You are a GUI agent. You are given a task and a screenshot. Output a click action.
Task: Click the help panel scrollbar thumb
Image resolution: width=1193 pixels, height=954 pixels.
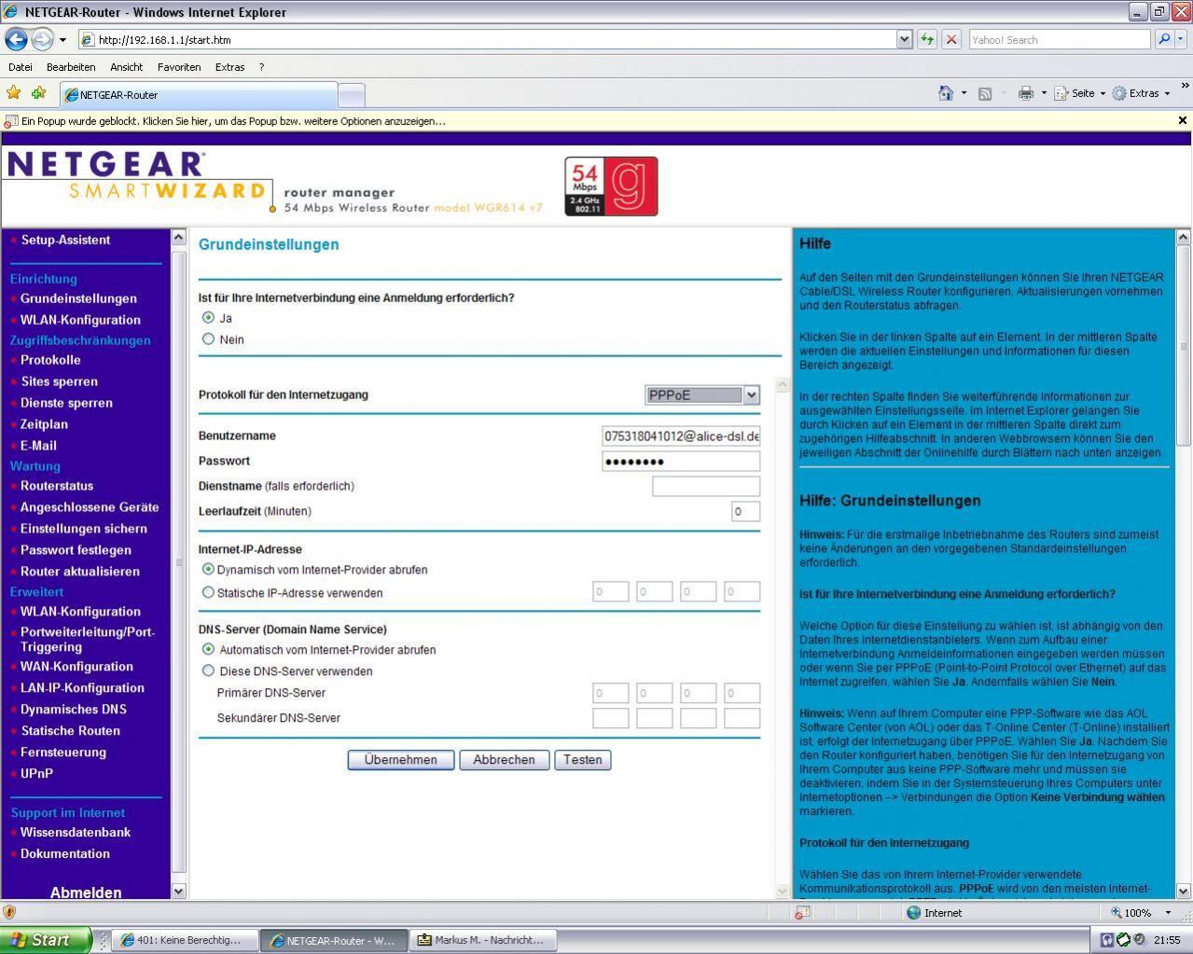pyautogui.click(x=1183, y=345)
